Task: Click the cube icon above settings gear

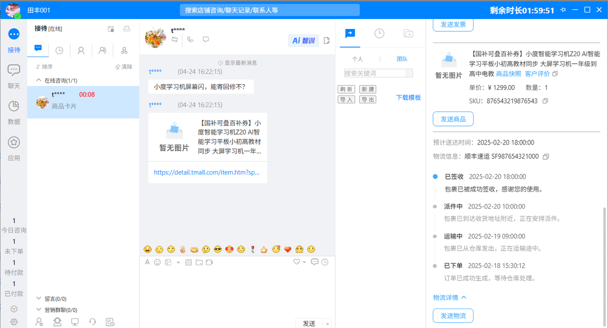Action: tap(14, 309)
